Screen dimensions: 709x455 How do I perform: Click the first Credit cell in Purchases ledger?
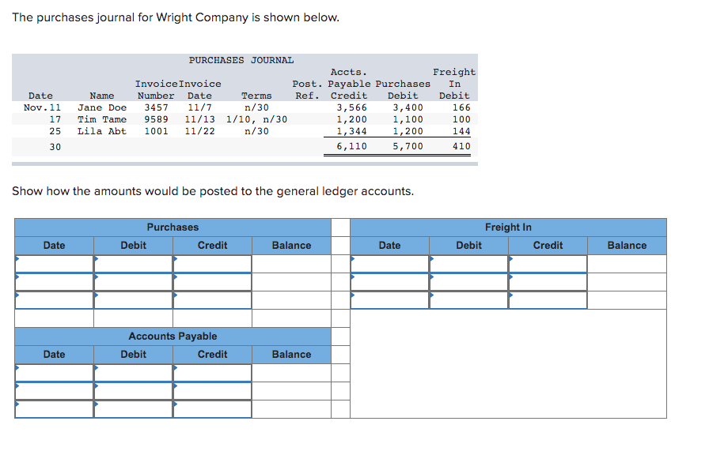(212, 263)
